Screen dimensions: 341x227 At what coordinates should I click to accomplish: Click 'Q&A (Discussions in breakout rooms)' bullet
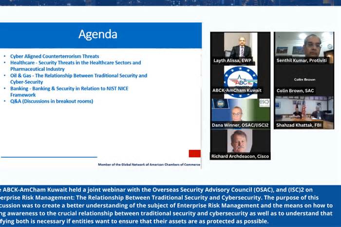(x=52, y=101)
